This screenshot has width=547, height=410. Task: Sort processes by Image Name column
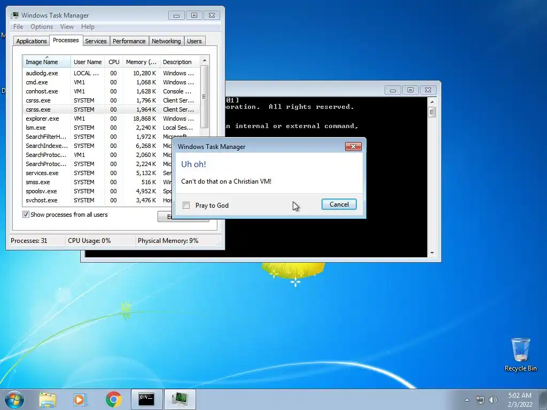coord(46,62)
